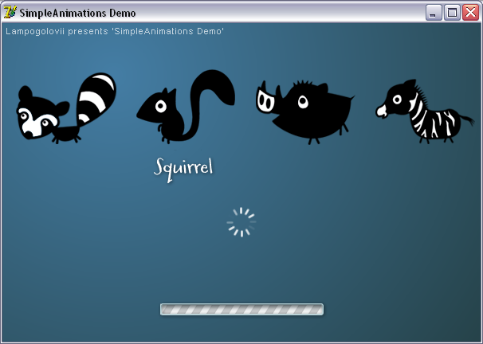Click the striped progress bar
The image size is (483, 344).
pyautogui.click(x=241, y=309)
